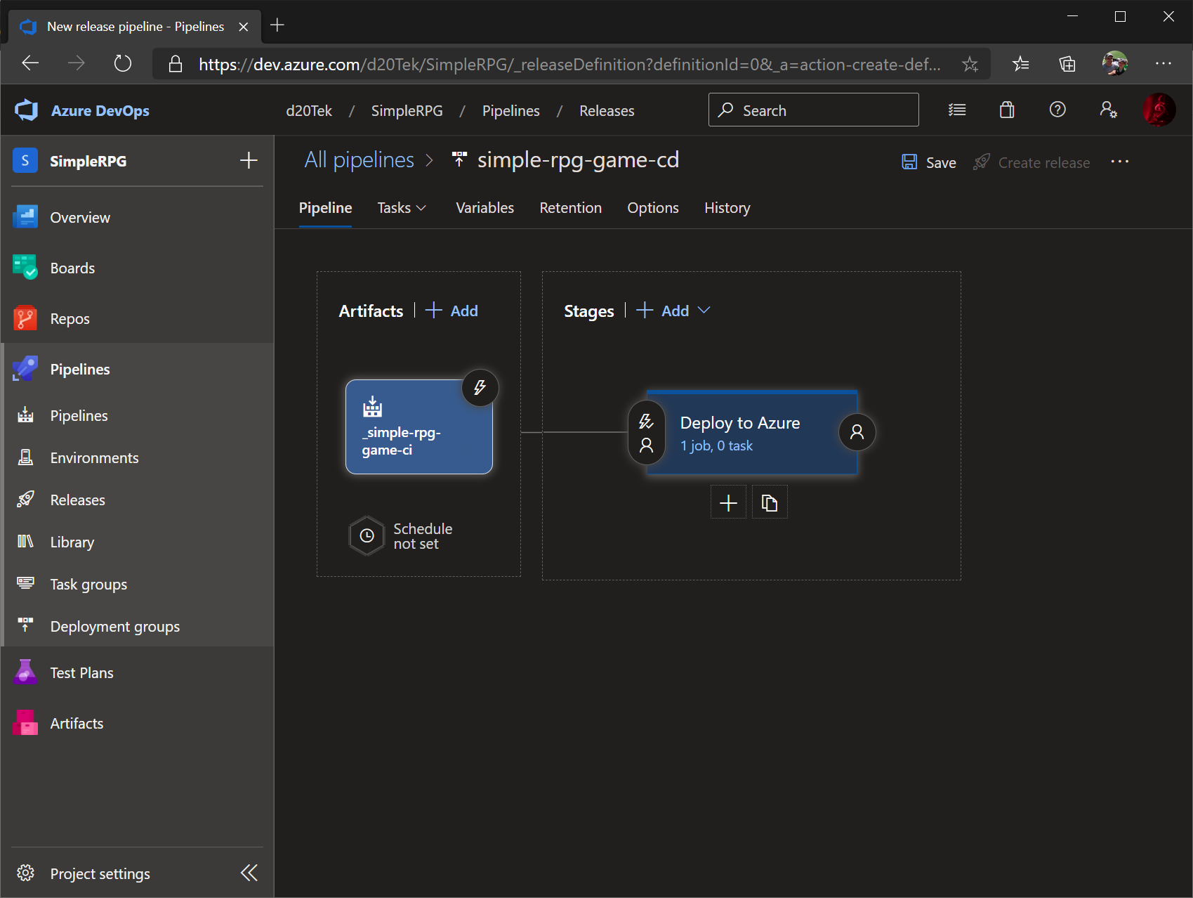
Task: Switch to the Variables tab
Action: [x=485, y=208]
